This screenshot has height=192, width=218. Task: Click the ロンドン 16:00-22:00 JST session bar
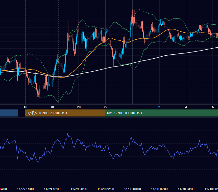65,113
